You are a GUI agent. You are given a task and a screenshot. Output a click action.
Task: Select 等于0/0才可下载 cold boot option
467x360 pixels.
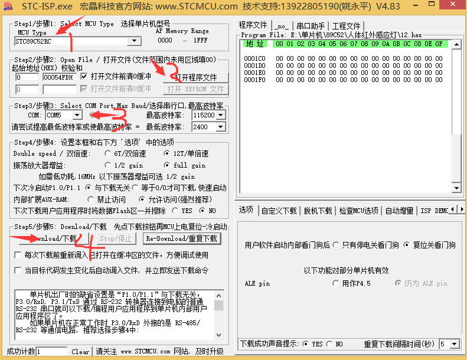(135, 188)
